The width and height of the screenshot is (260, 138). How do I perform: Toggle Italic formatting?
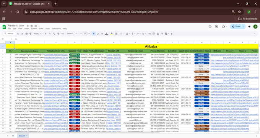click(98, 34)
